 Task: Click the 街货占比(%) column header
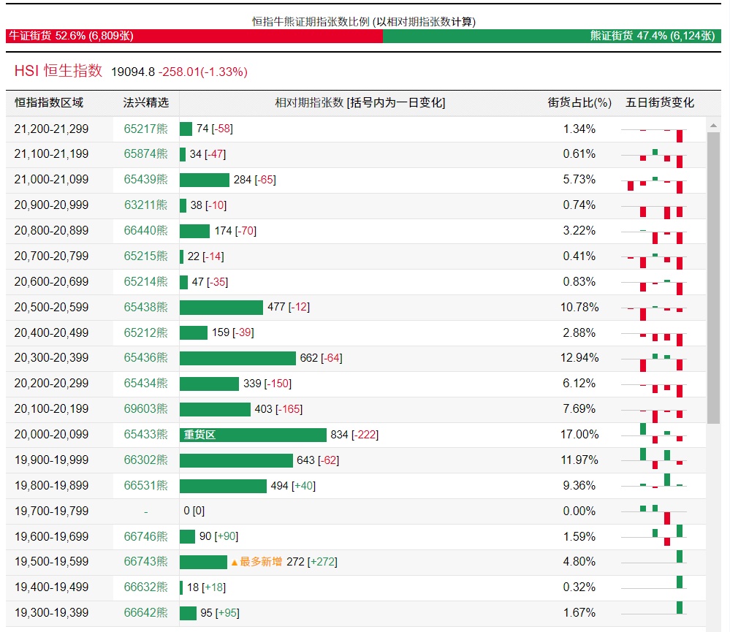(x=579, y=103)
